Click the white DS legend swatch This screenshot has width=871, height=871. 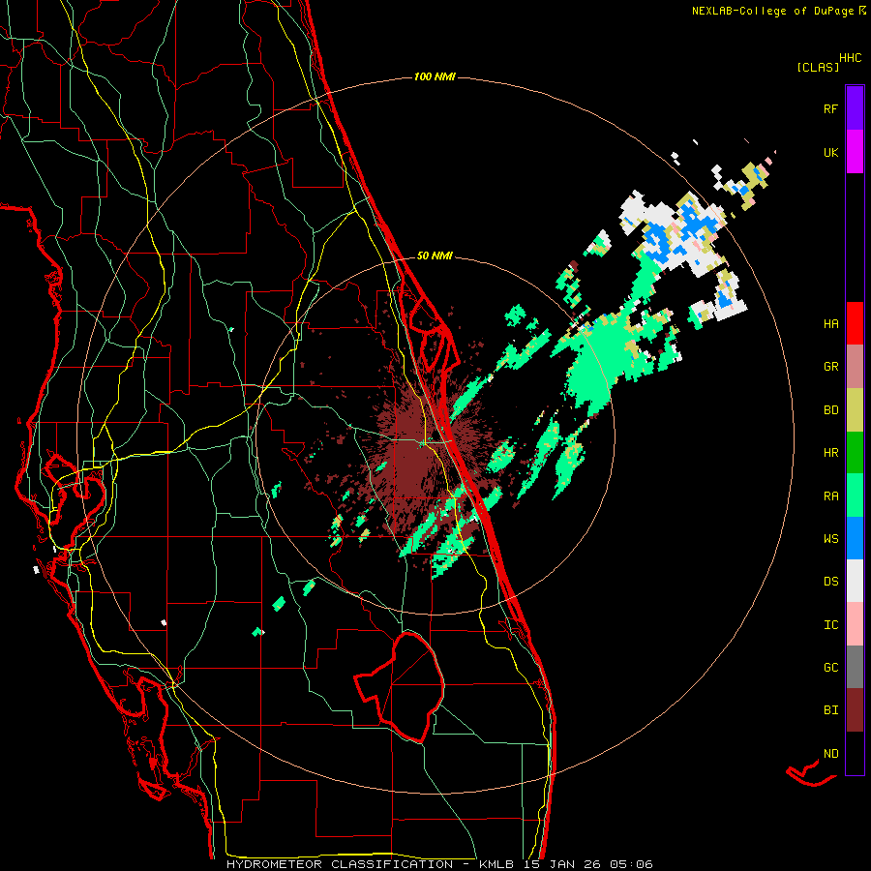coord(855,581)
